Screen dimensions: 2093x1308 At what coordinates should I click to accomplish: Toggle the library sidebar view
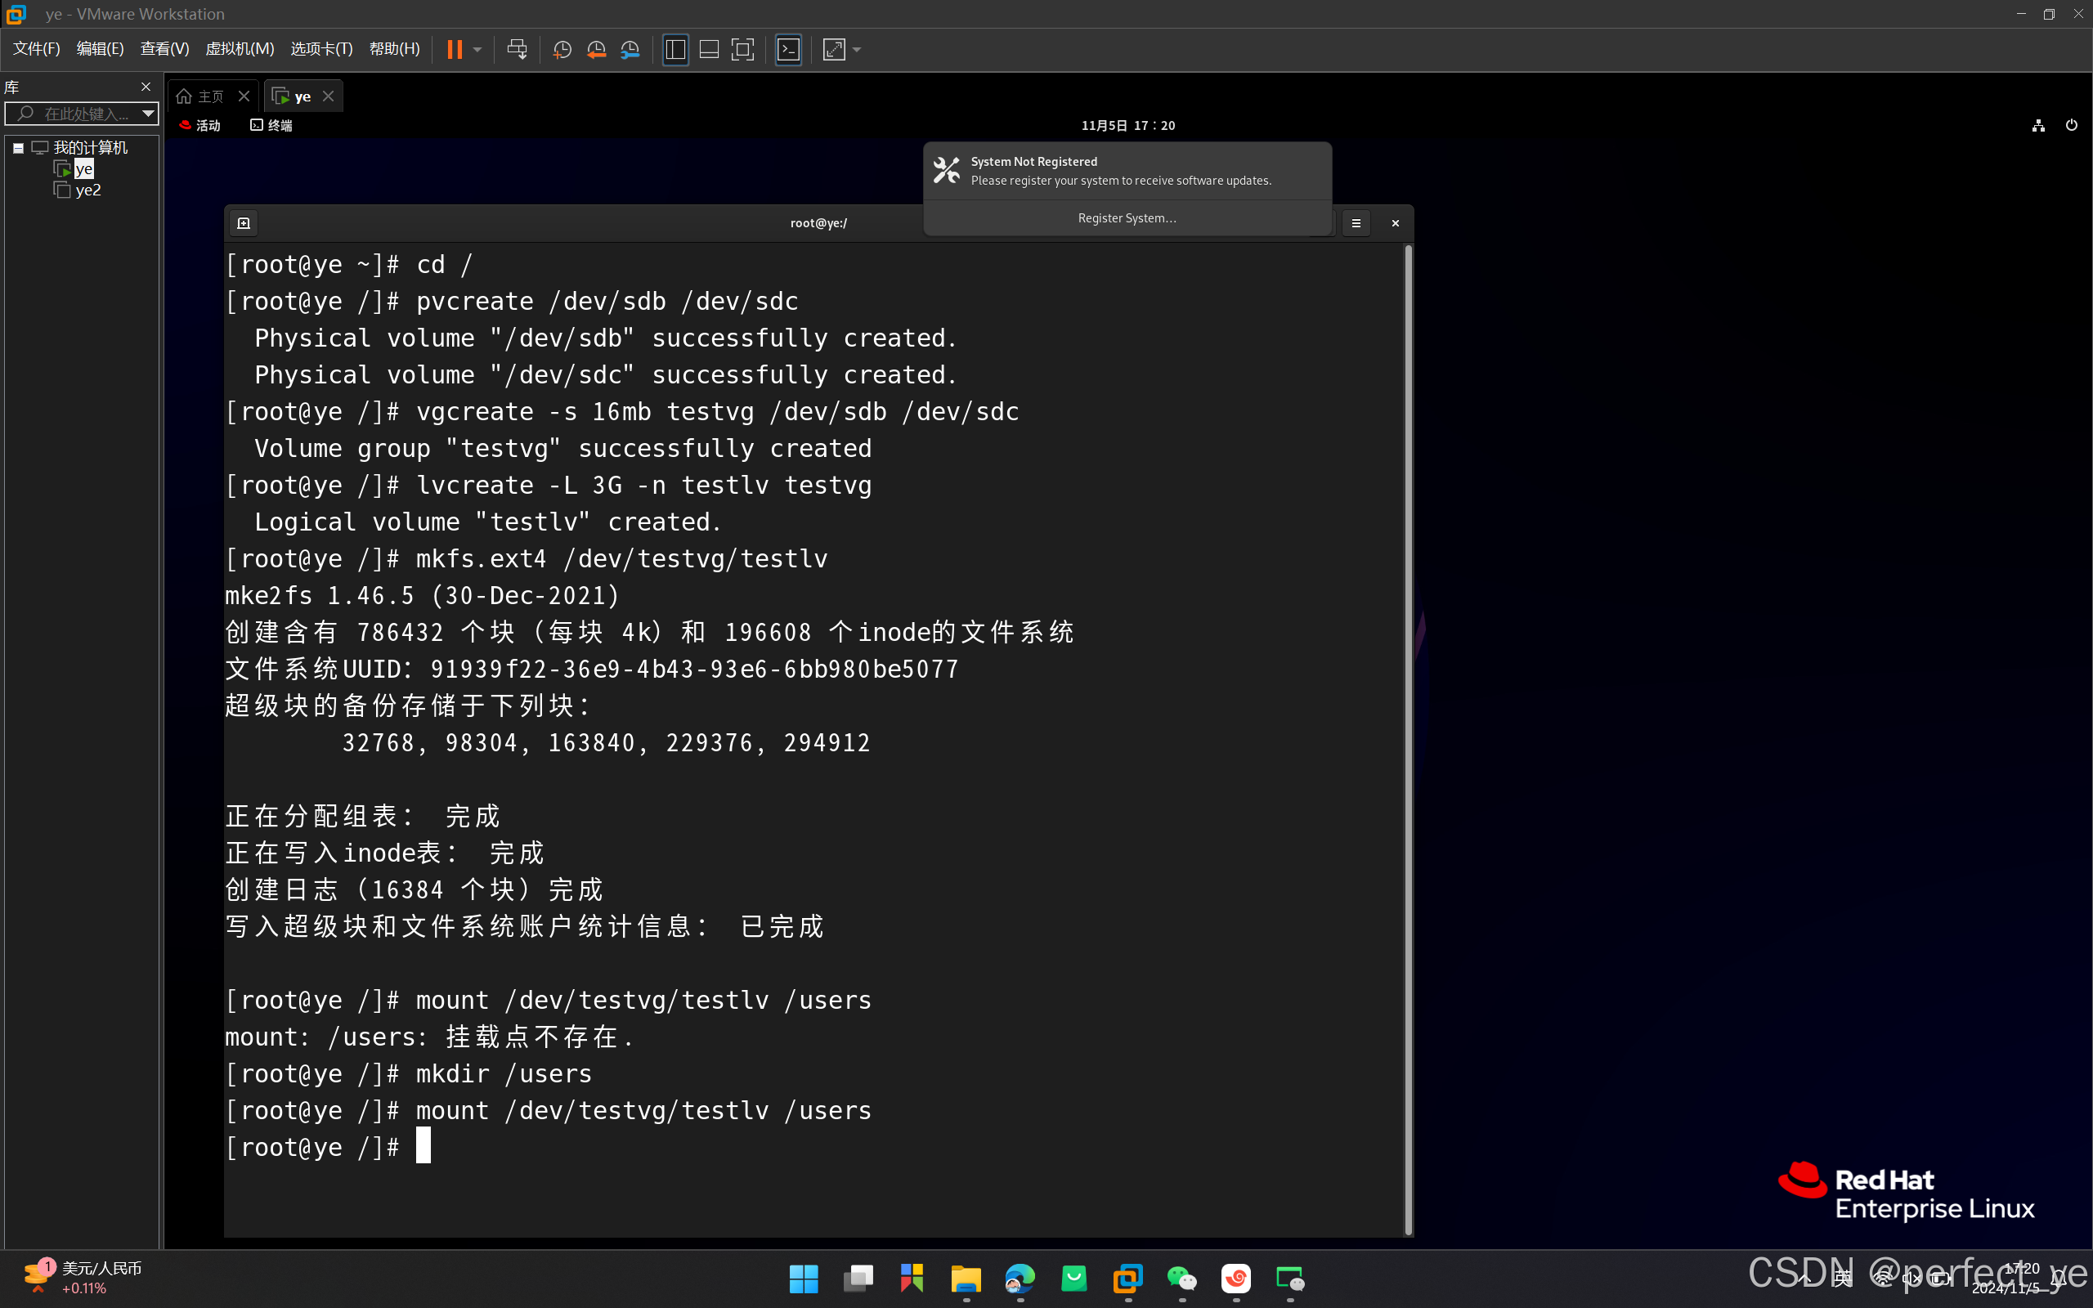tap(675, 49)
